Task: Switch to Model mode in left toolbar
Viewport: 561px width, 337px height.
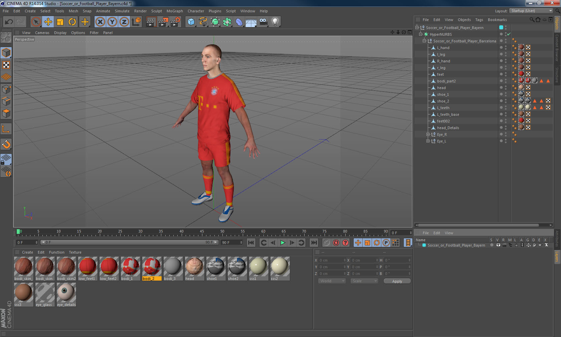Action: [x=6, y=53]
